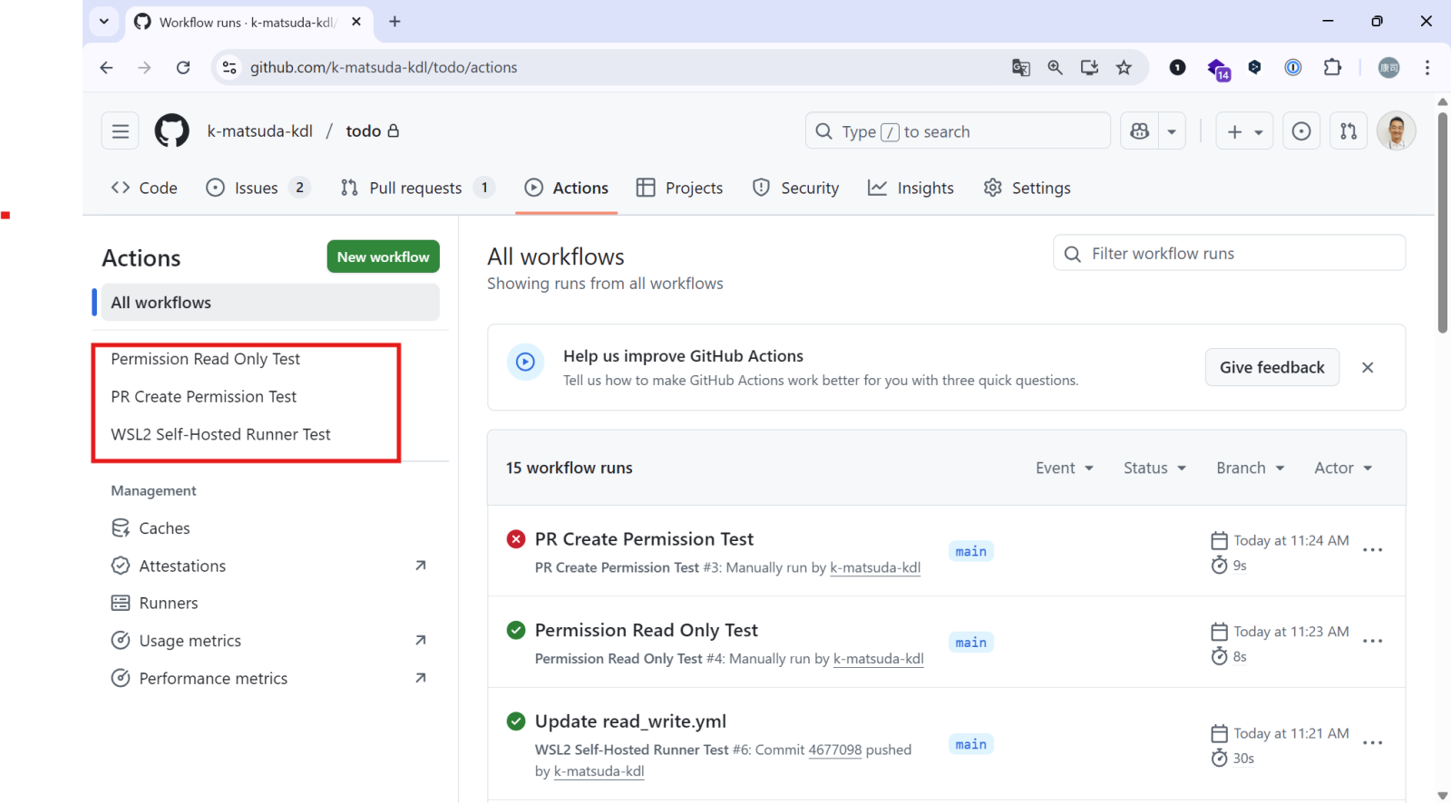Click the Give feedback button
Screen dimensions: 1451x803
point(1271,367)
